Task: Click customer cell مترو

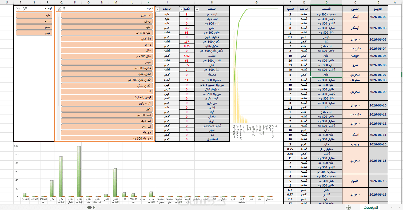Action: click(x=356, y=65)
